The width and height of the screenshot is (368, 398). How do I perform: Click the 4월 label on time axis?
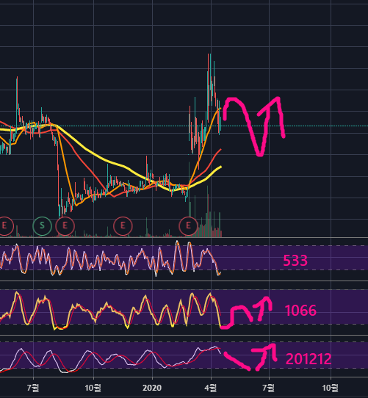(211, 388)
